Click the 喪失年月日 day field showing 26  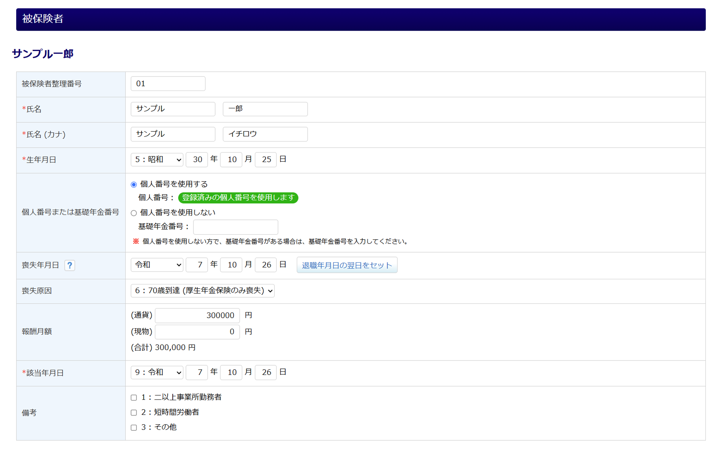coord(266,265)
